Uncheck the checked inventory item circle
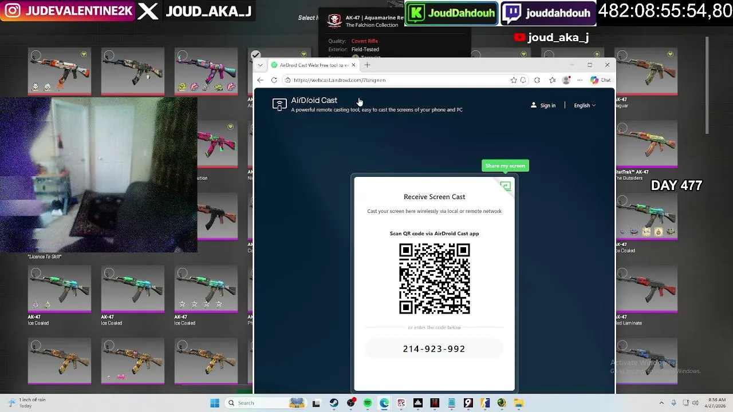 [255, 55]
